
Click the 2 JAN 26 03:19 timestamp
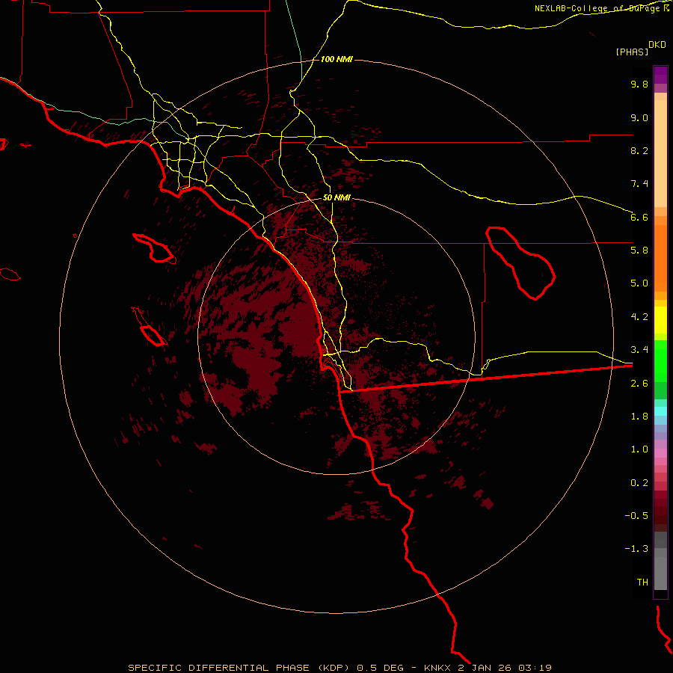tap(505, 668)
